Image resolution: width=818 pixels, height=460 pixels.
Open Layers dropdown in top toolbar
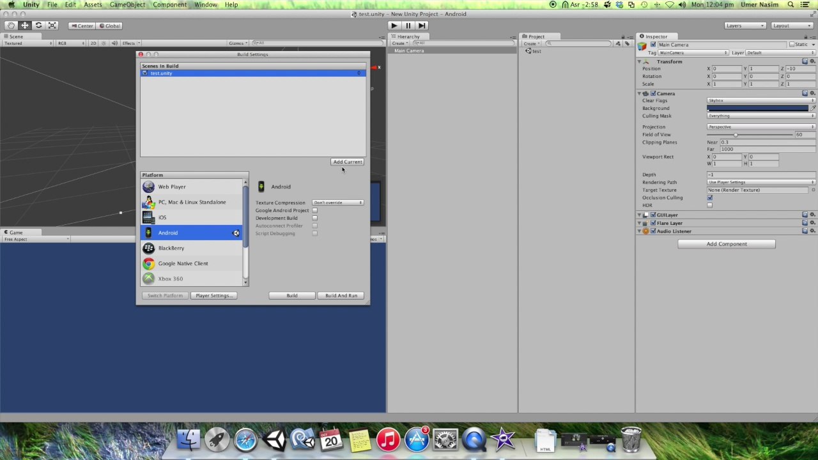[745, 26]
